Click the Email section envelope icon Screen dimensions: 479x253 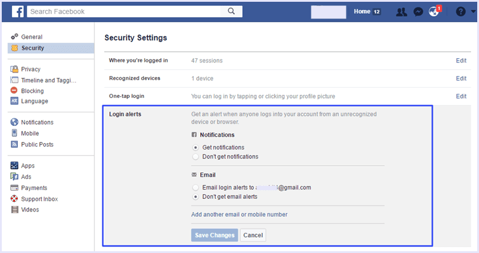(x=194, y=175)
